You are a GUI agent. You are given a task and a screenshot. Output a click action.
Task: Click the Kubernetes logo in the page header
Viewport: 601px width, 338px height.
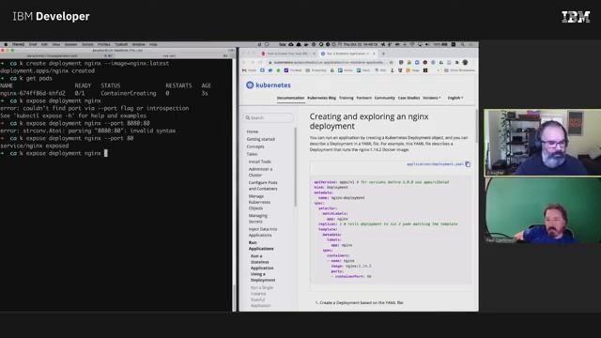269,85
